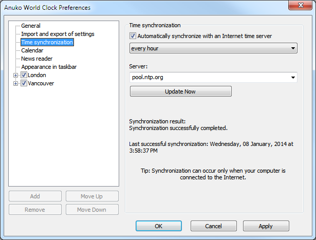Screen dimensions: 316x240
Task: Open Import and export of settings
Action: [58, 34]
